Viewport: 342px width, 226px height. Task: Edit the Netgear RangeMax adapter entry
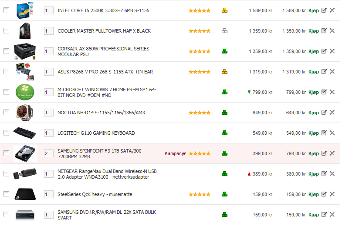324,174
